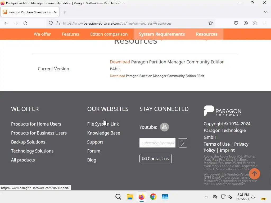Open the Imprint link

tap(227, 150)
